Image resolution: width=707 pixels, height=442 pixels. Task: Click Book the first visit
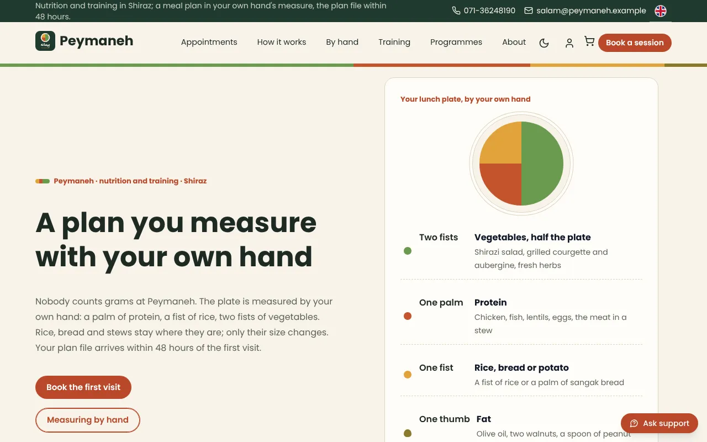click(83, 387)
